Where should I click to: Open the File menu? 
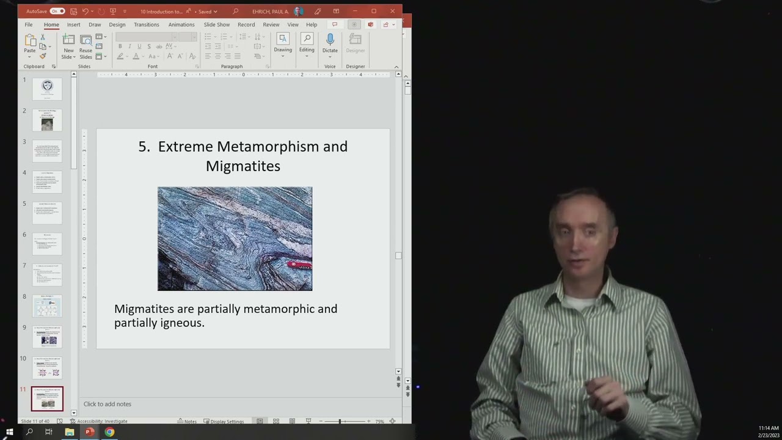click(x=29, y=24)
